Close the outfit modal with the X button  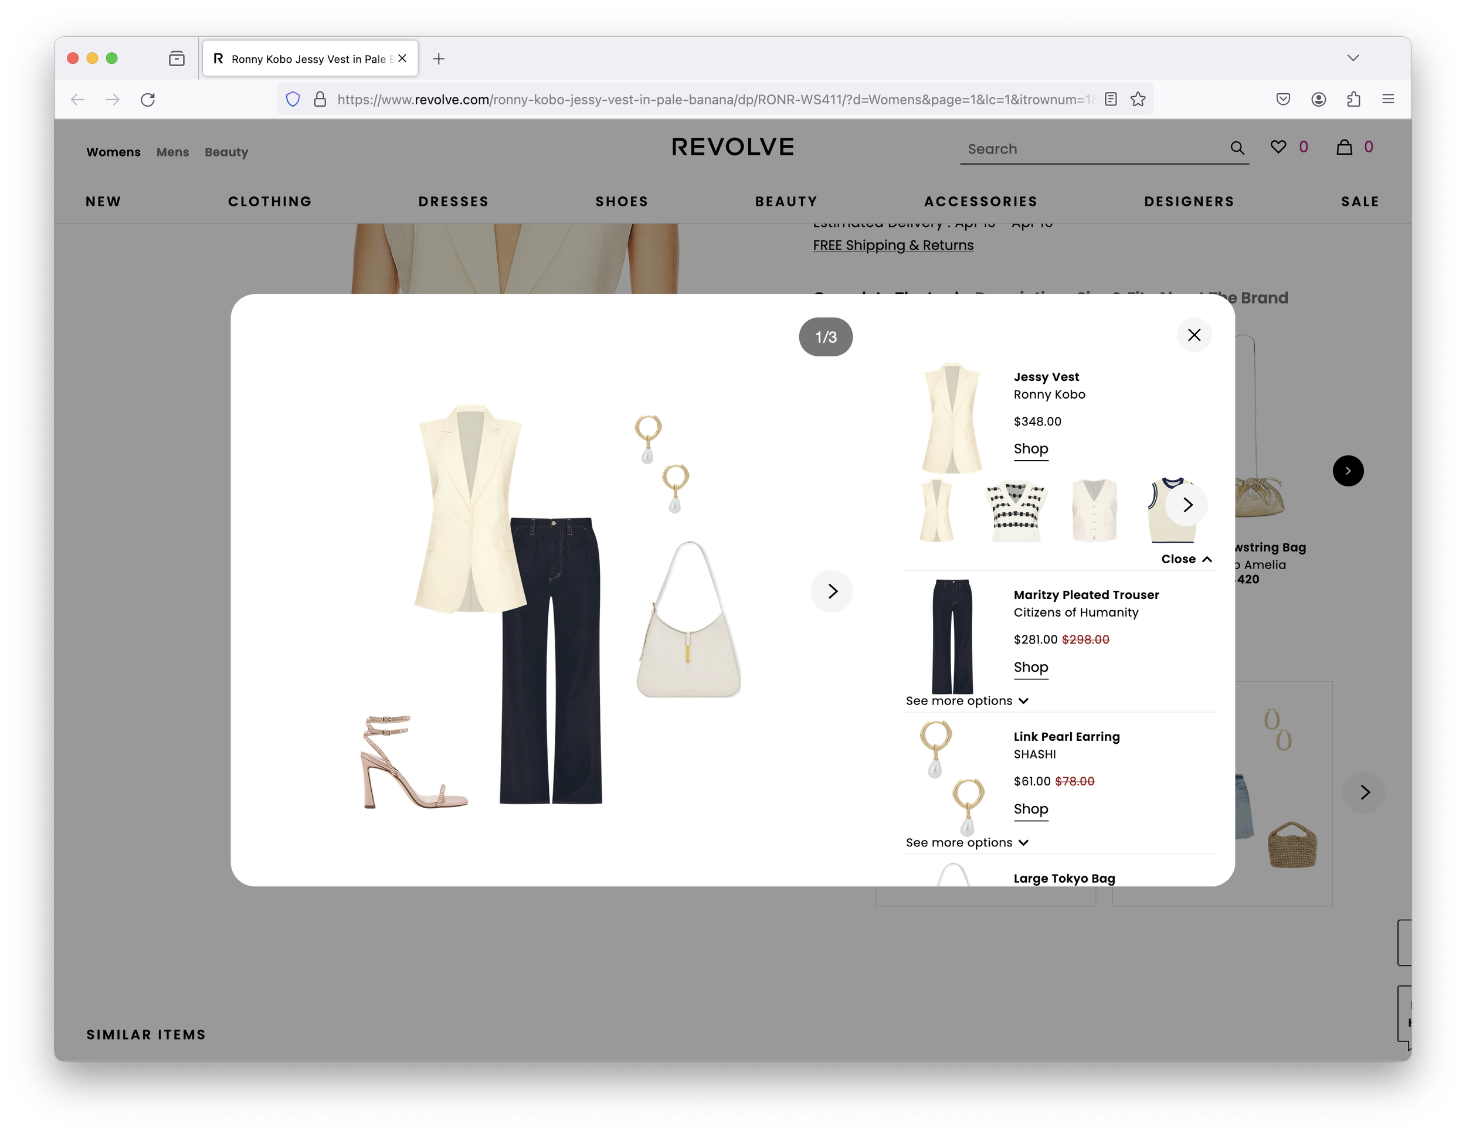pyautogui.click(x=1193, y=335)
